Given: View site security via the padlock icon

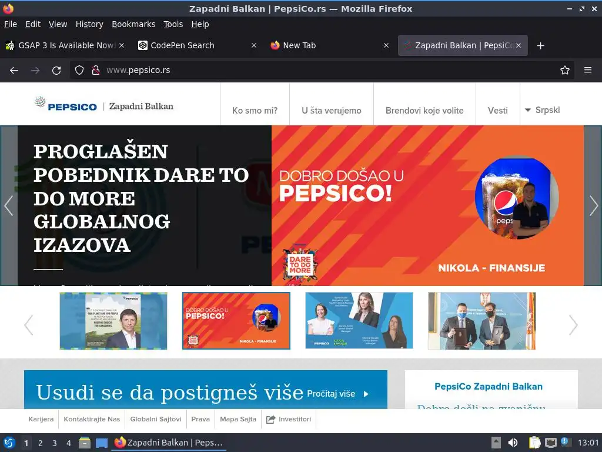Looking at the screenshot, I should coord(96,70).
